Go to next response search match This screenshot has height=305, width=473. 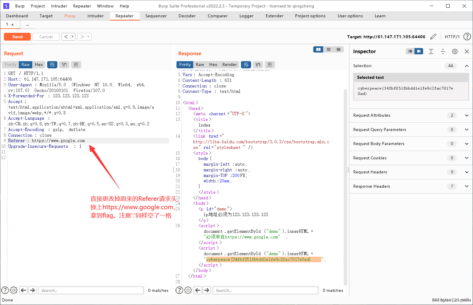click(207, 290)
